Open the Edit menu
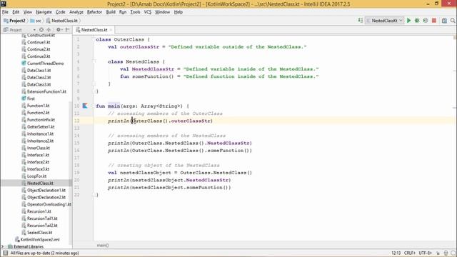457x257 pixels. [x=16, y=12]
